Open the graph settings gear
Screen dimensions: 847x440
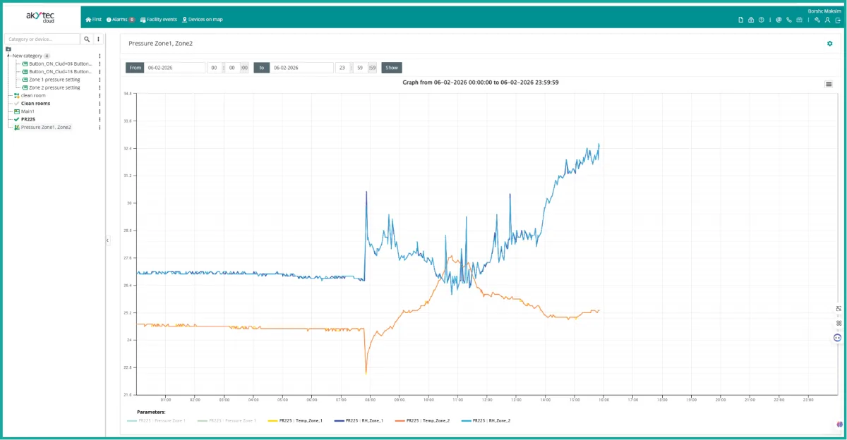click(829, 44)
